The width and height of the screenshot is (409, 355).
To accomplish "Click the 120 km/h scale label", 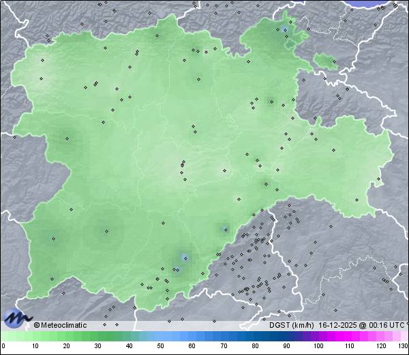I will [x=381, y=347].
